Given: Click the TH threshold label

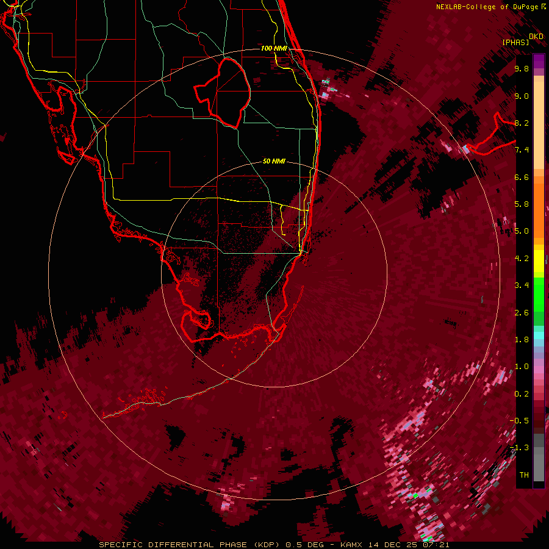Looking at the screenshot, I should 524,475.
